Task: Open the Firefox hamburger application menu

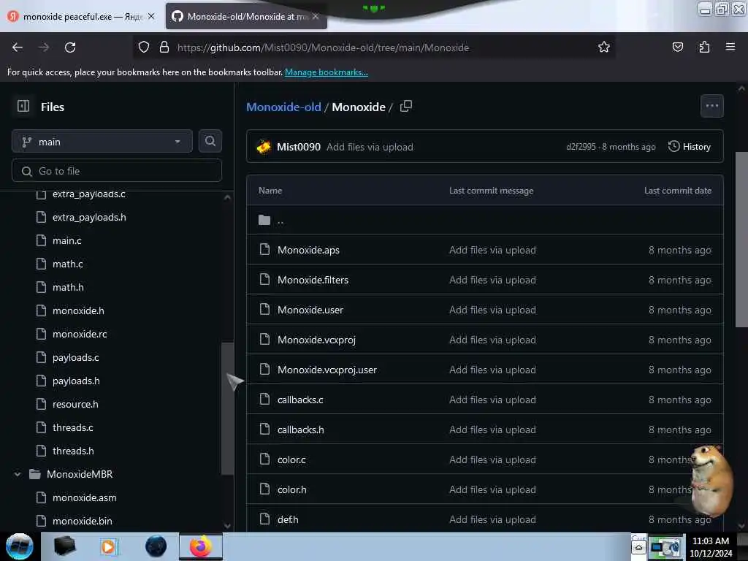Action: (730, 47)
